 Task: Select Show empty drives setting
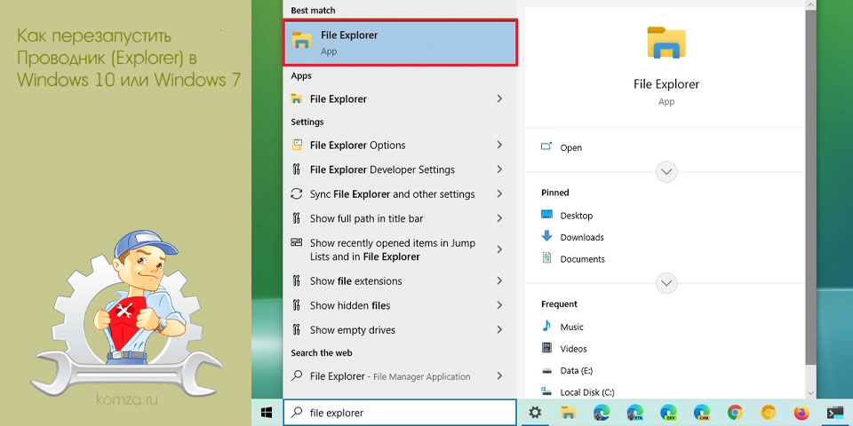point(400,330)
